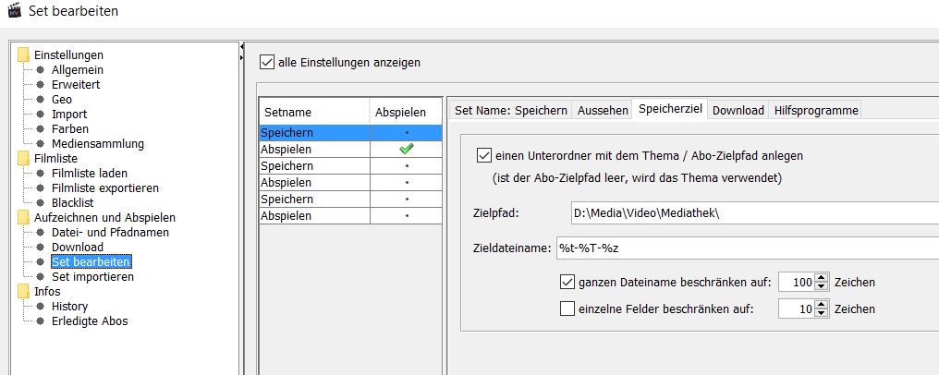Toggle 'alle Einstellungen anzeigen' checkbox

268,63
